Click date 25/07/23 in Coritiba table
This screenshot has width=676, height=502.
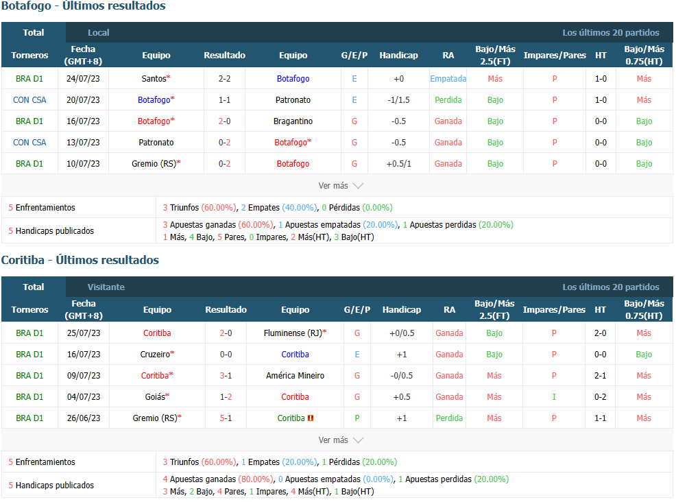coord(84,333)
